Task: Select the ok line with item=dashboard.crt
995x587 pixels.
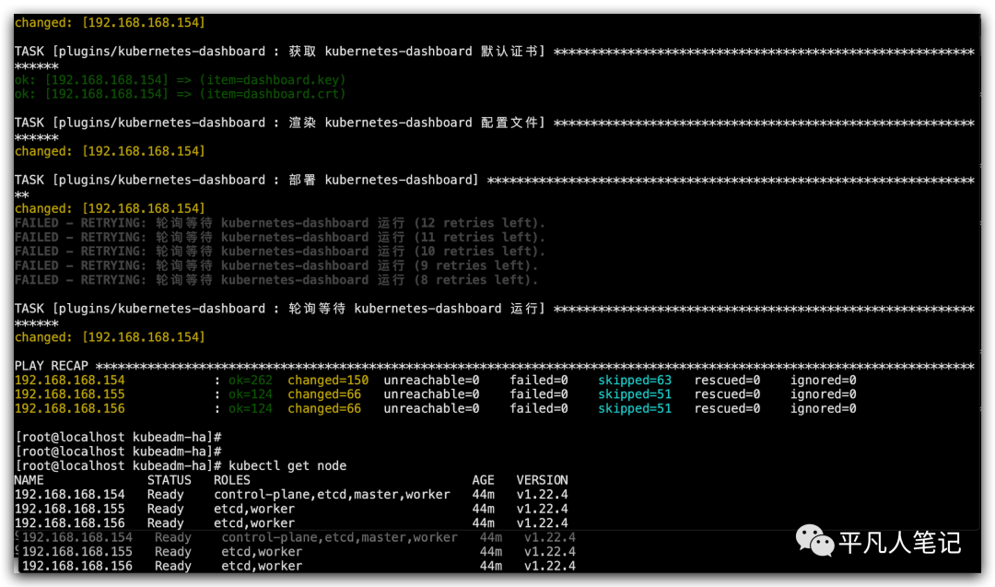Action: [x=181, y=94]
